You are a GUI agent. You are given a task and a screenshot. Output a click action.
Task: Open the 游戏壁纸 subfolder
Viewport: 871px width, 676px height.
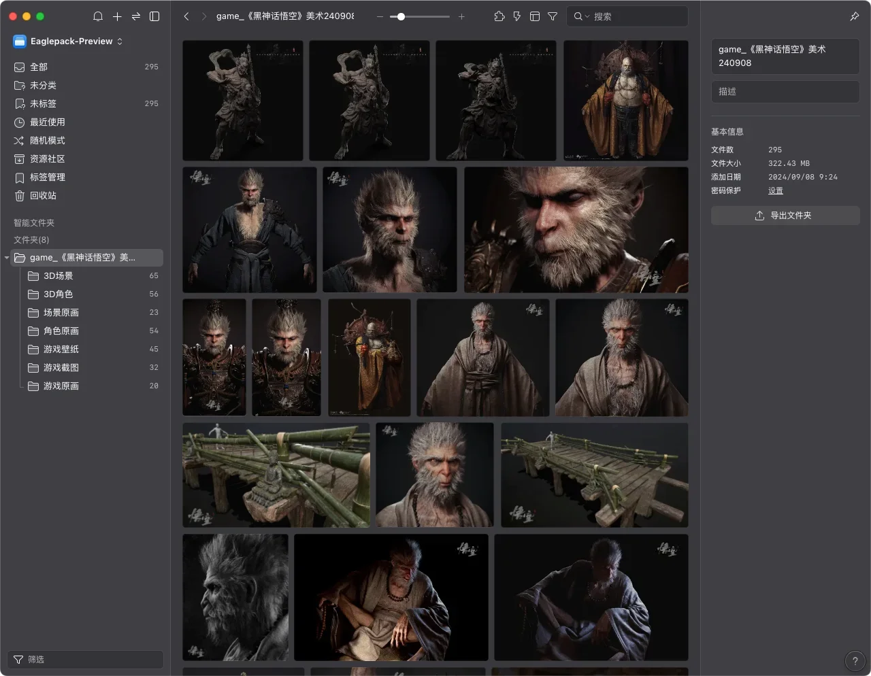point(93,349)
